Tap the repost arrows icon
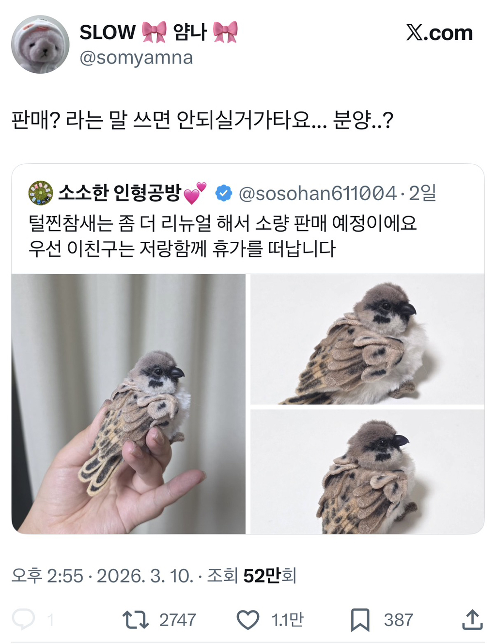 (136, 620)
